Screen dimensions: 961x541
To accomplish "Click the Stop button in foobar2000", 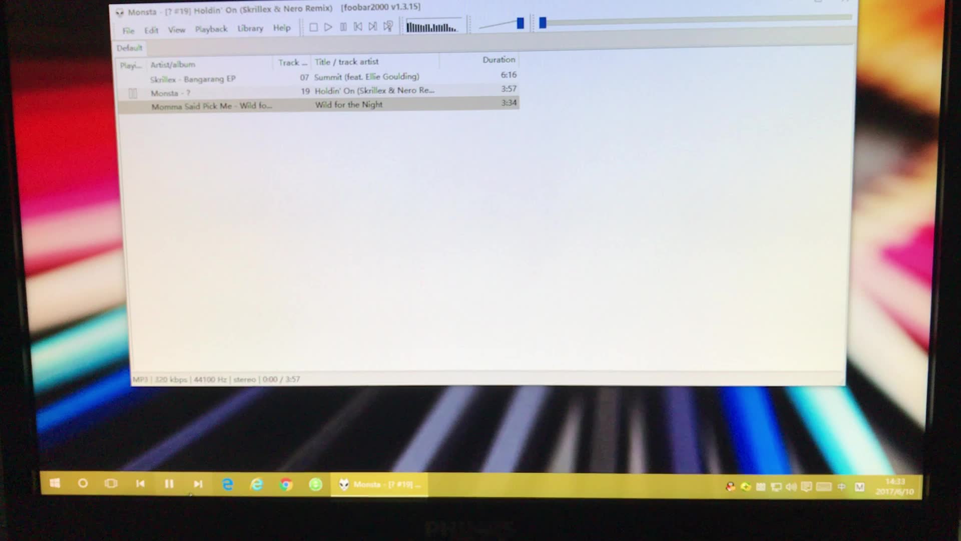I will pyautogui.click(x=313, y=27).
